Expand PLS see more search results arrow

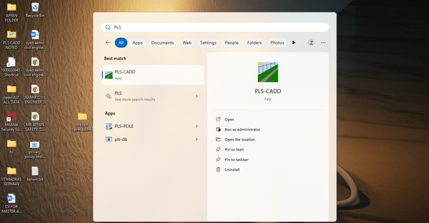[x=197, y=96]
